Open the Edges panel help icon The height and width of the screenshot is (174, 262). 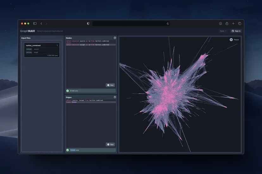coord(115,97)
